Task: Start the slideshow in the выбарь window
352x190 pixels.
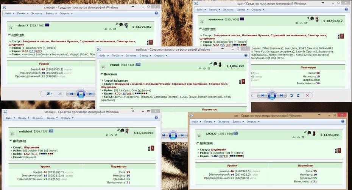Action: click(x=173, y=135)
